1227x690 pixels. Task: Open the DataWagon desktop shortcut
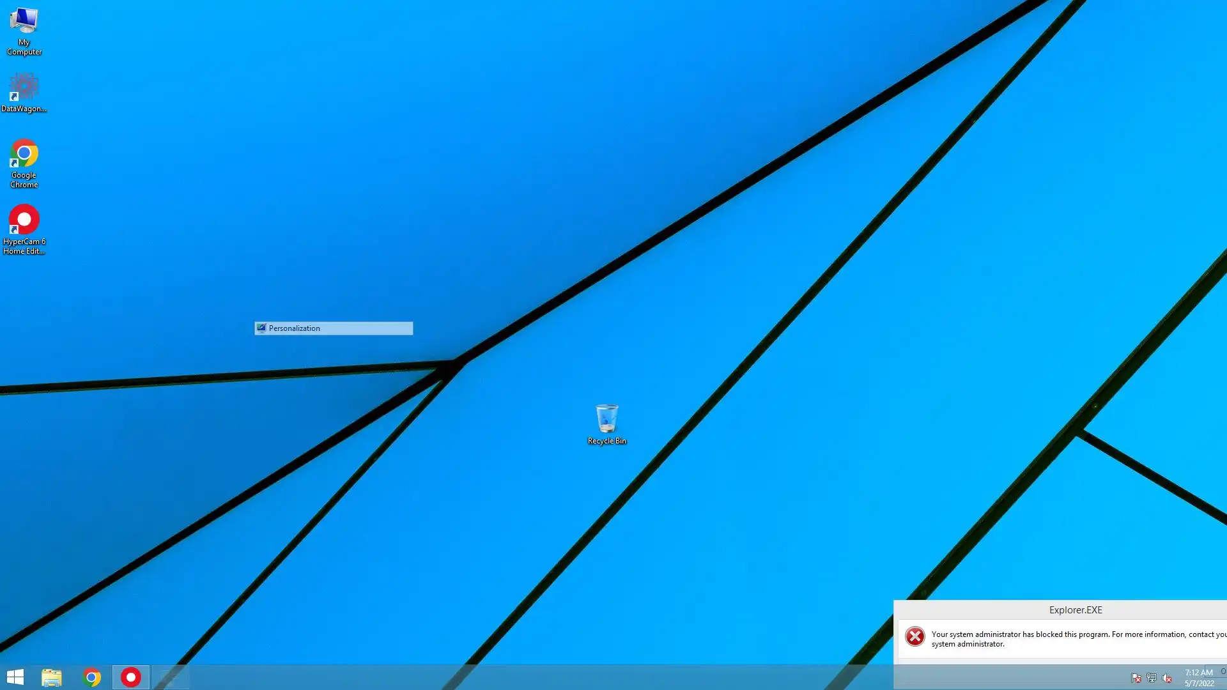tap(24, 88)
